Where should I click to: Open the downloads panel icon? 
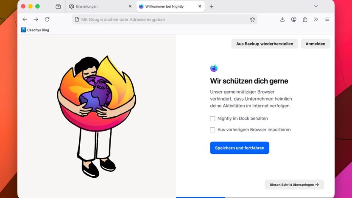282,20
